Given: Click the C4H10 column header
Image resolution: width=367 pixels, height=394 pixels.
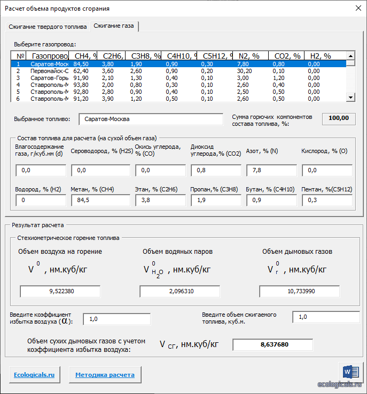Looking at the screenshot, I should [x=179, y=56].
